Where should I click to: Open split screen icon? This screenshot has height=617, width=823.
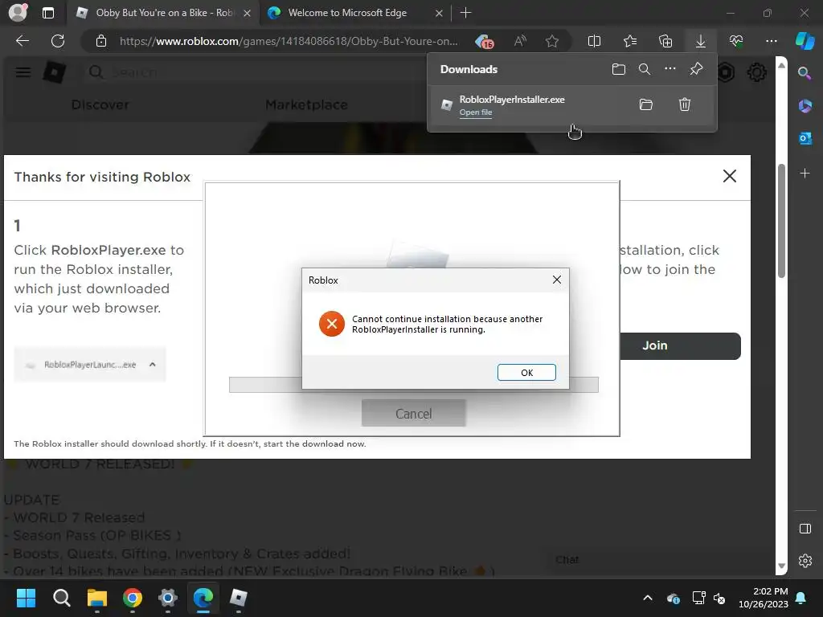(x=594, y=41)
